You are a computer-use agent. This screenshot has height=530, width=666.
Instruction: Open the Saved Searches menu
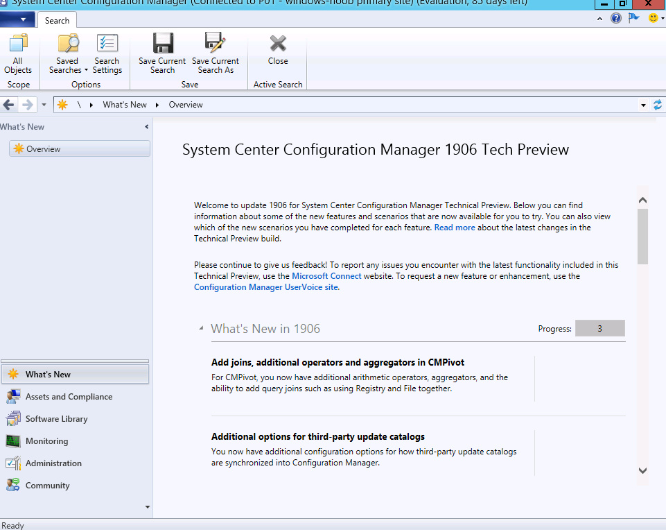(67, 53)
